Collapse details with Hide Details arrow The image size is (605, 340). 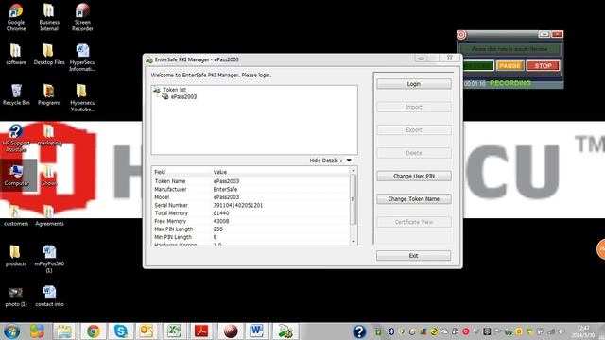coord(349,161)
